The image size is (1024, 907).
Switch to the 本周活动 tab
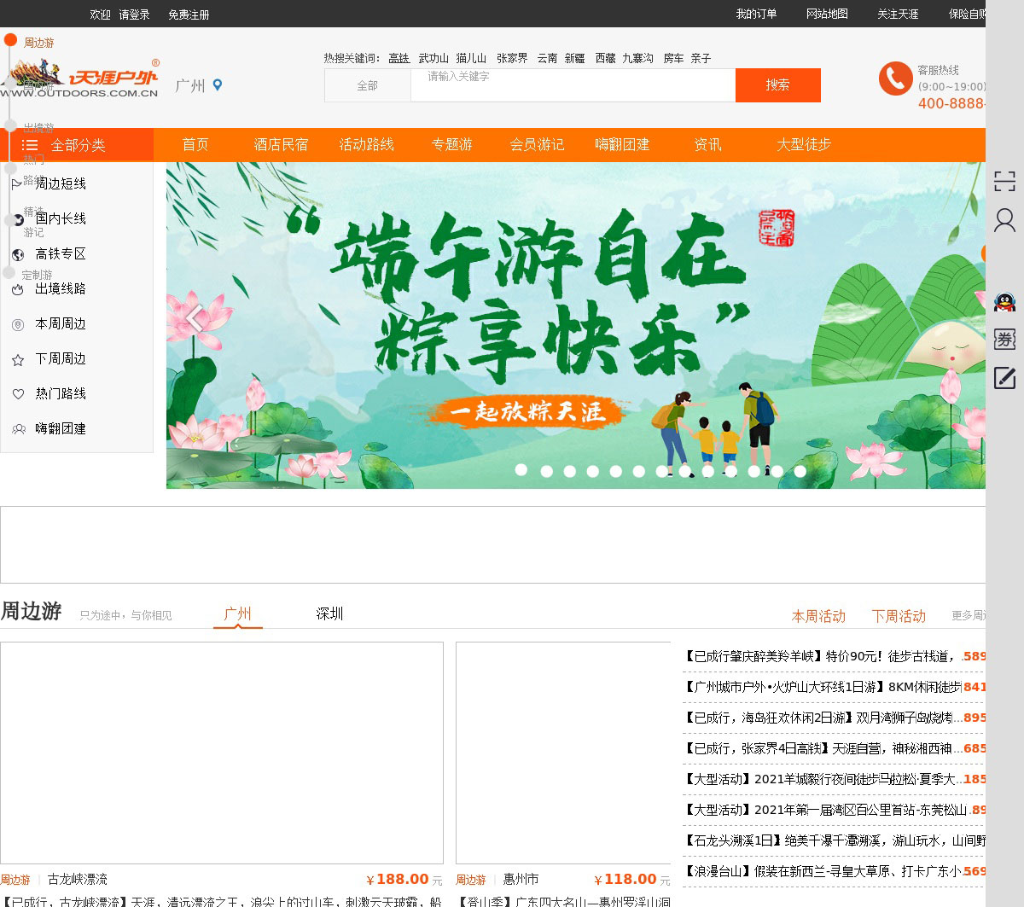818,616
